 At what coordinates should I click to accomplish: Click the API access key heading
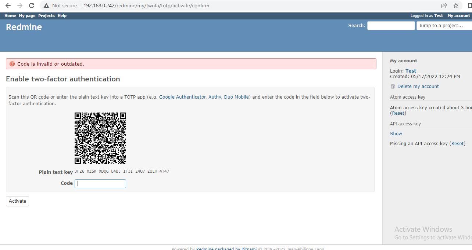pyautogui.click(x=405, y=124)
